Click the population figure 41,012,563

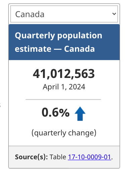[64, 74]
